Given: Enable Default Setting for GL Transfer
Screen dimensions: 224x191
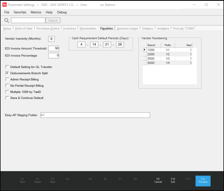Looking at the screenshot, I should pos(7,67).
